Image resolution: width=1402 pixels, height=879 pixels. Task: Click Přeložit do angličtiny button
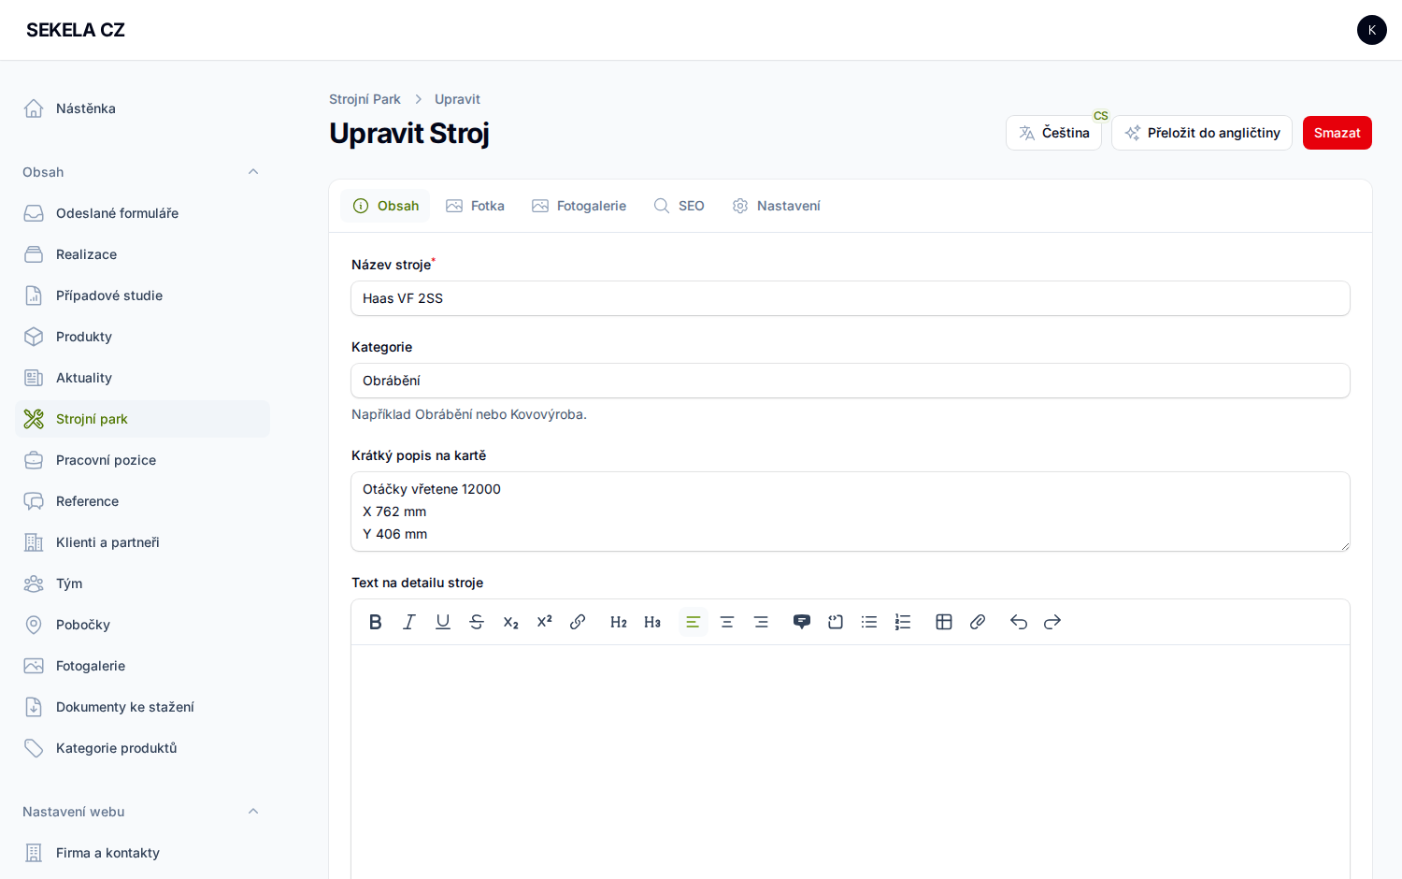1202,133
